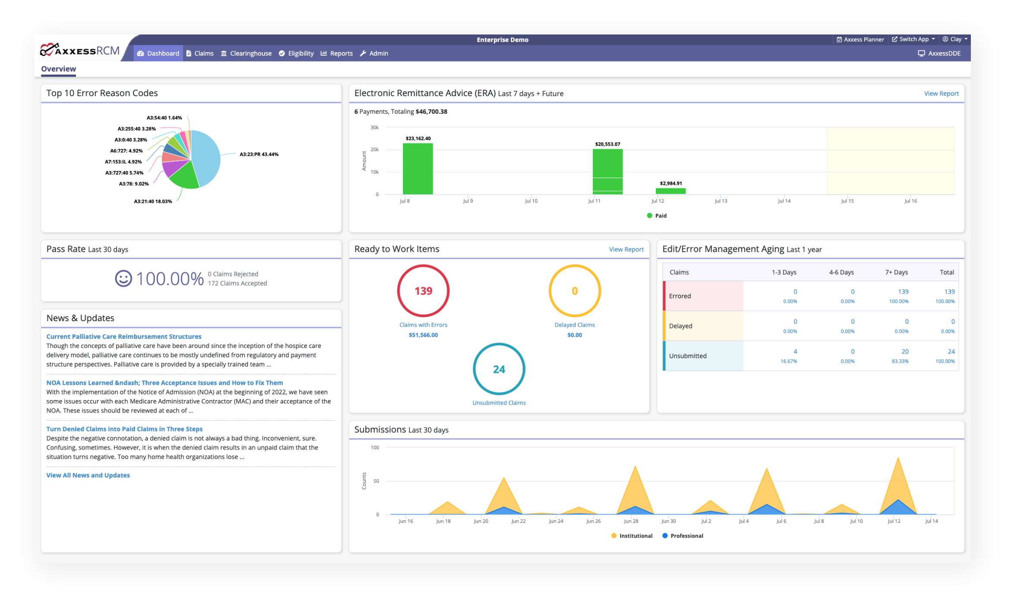The image size is (1014, 606).
Task: Expand the Clay user dropdown arrow
Action: click(x=966, y=39)
